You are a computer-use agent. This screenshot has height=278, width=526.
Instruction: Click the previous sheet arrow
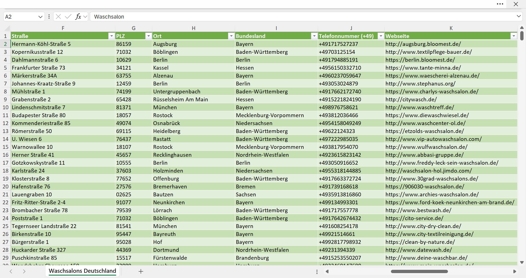11,271
